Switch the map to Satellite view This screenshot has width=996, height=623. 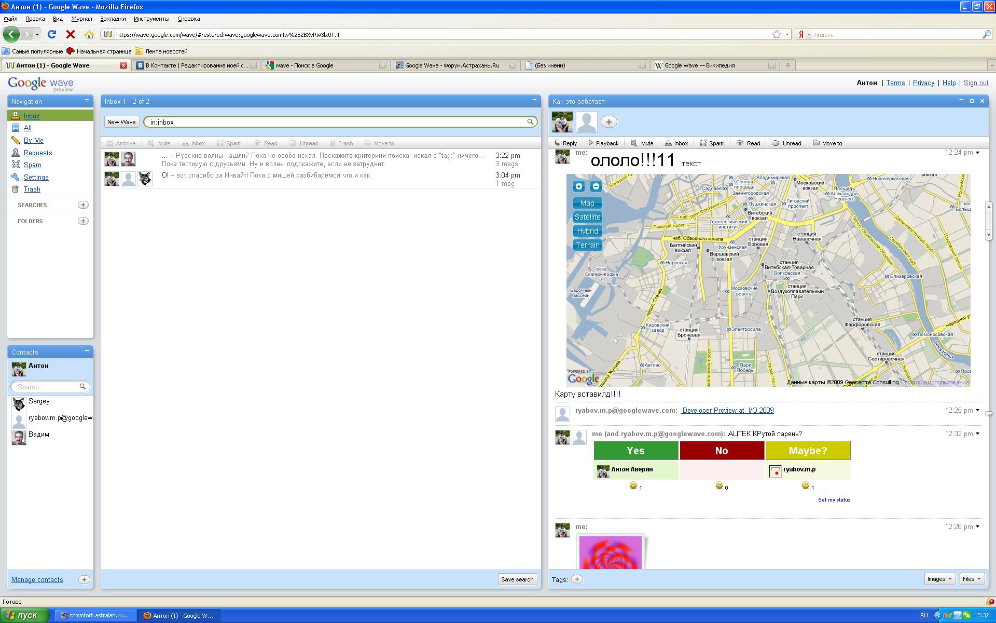pos(588,217)
